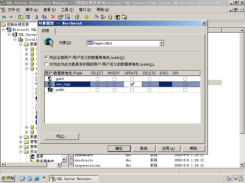Click the Columns (列) button
The width and height of the screenshot is (245, 183).
[x=62, y=136]
